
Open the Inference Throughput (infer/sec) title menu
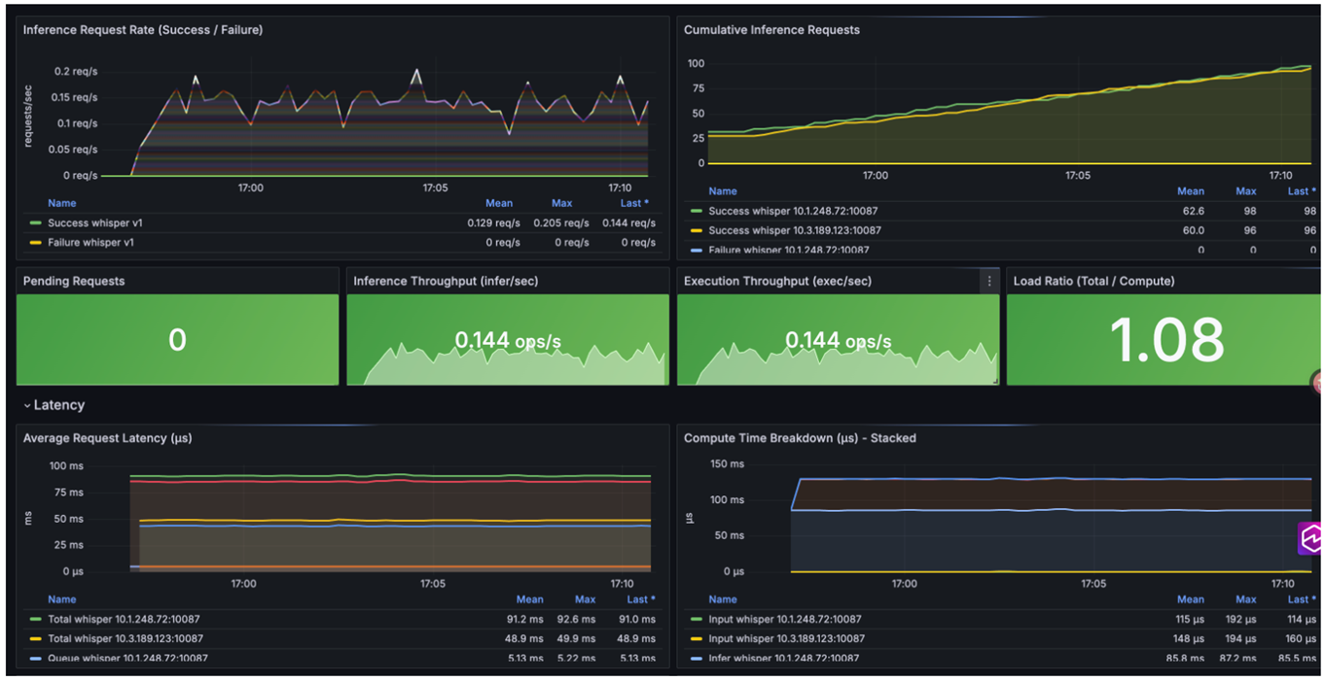(x=446, y=281)
